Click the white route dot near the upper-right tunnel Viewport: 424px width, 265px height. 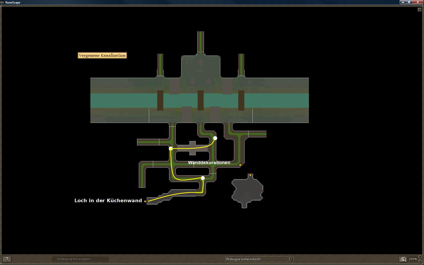click(215, 138)
